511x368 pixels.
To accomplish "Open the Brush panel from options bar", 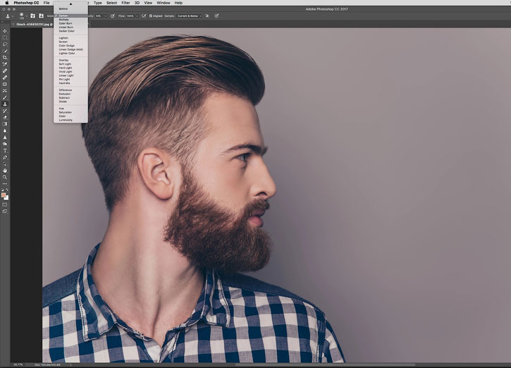I will [33, 16].
